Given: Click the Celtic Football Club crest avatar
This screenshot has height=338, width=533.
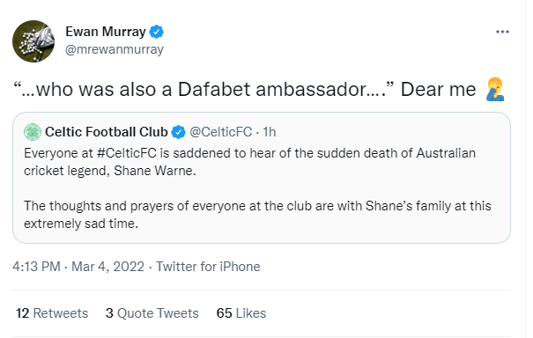Looking at the screenshot, I should pos(33,132).
